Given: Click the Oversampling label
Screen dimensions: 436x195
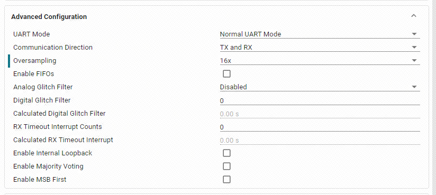Looking at the screenshot, I should pyautogui.click(x=35, y=61).
